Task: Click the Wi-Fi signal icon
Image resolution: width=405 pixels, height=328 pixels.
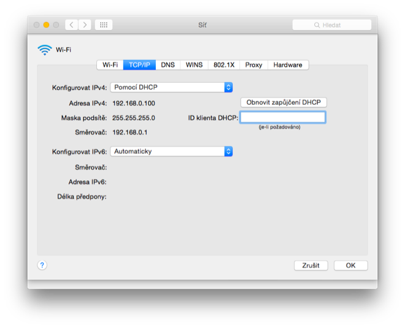Action: click(x=45, y=50)
